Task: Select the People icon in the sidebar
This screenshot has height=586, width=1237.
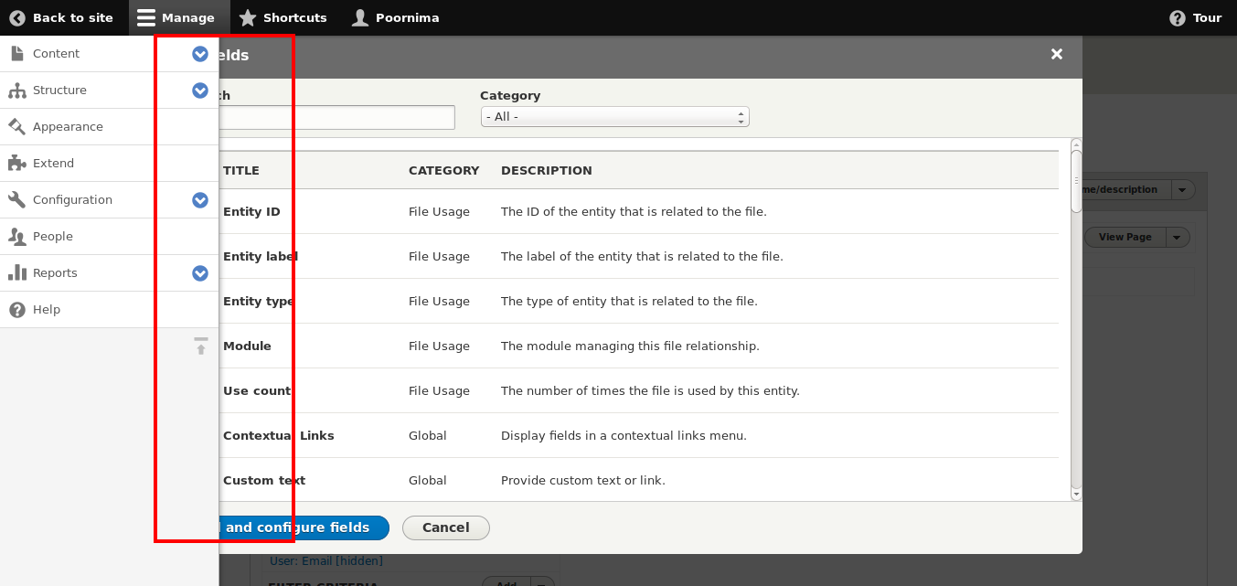Action: pyautogui.click(x=16, y=236)
